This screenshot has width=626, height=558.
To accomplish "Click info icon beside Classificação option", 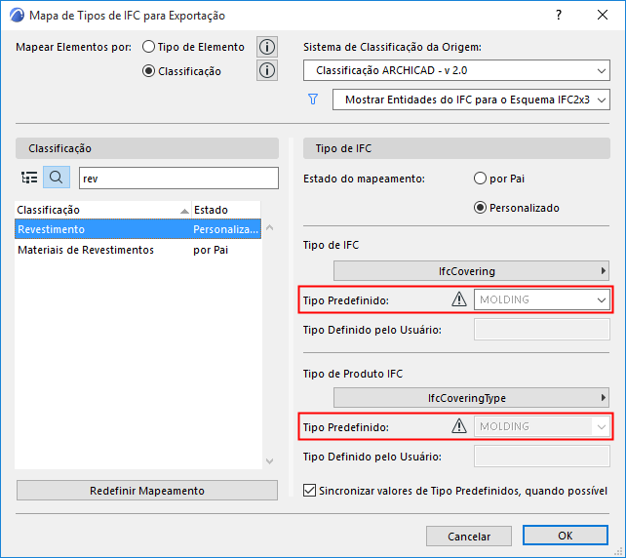I will click(x=267, y=70).
